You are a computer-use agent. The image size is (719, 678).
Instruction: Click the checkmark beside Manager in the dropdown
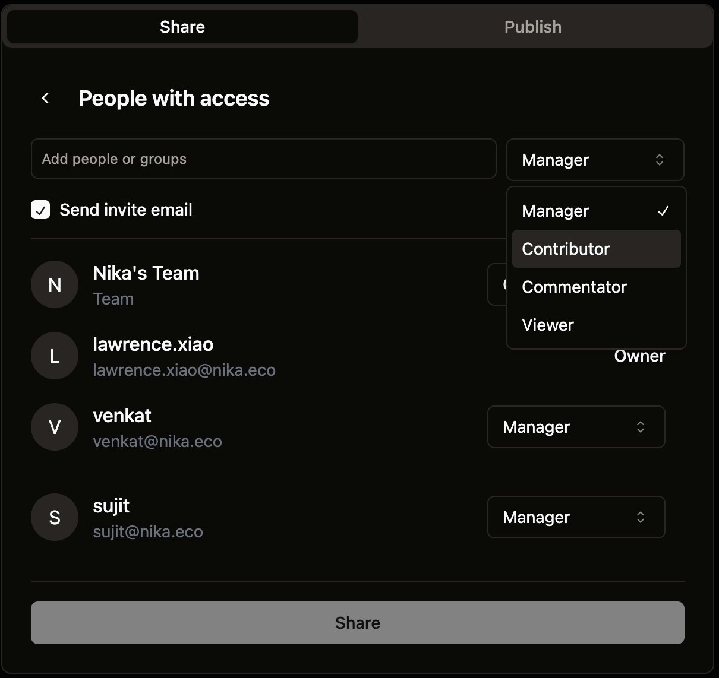click(x=664, y=211)
